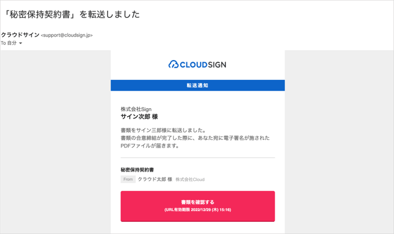Click the blue 転送通知 banner

[198, 85]
